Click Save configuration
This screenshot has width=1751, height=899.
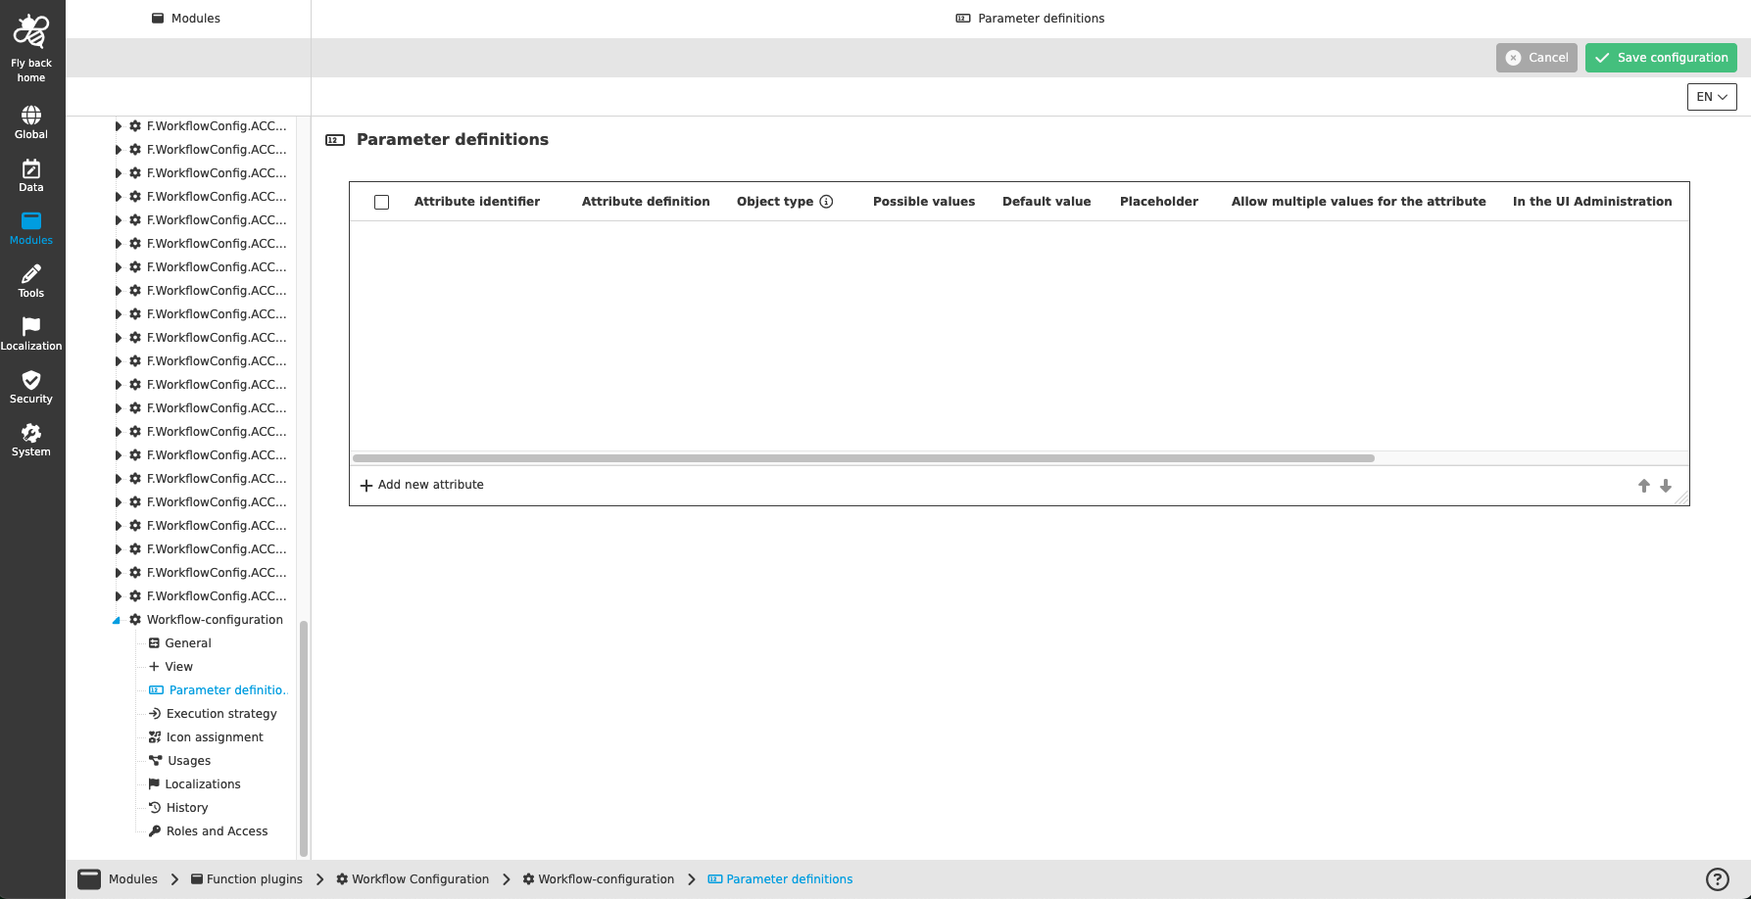pyautogui.click(x=1661, y=57)
